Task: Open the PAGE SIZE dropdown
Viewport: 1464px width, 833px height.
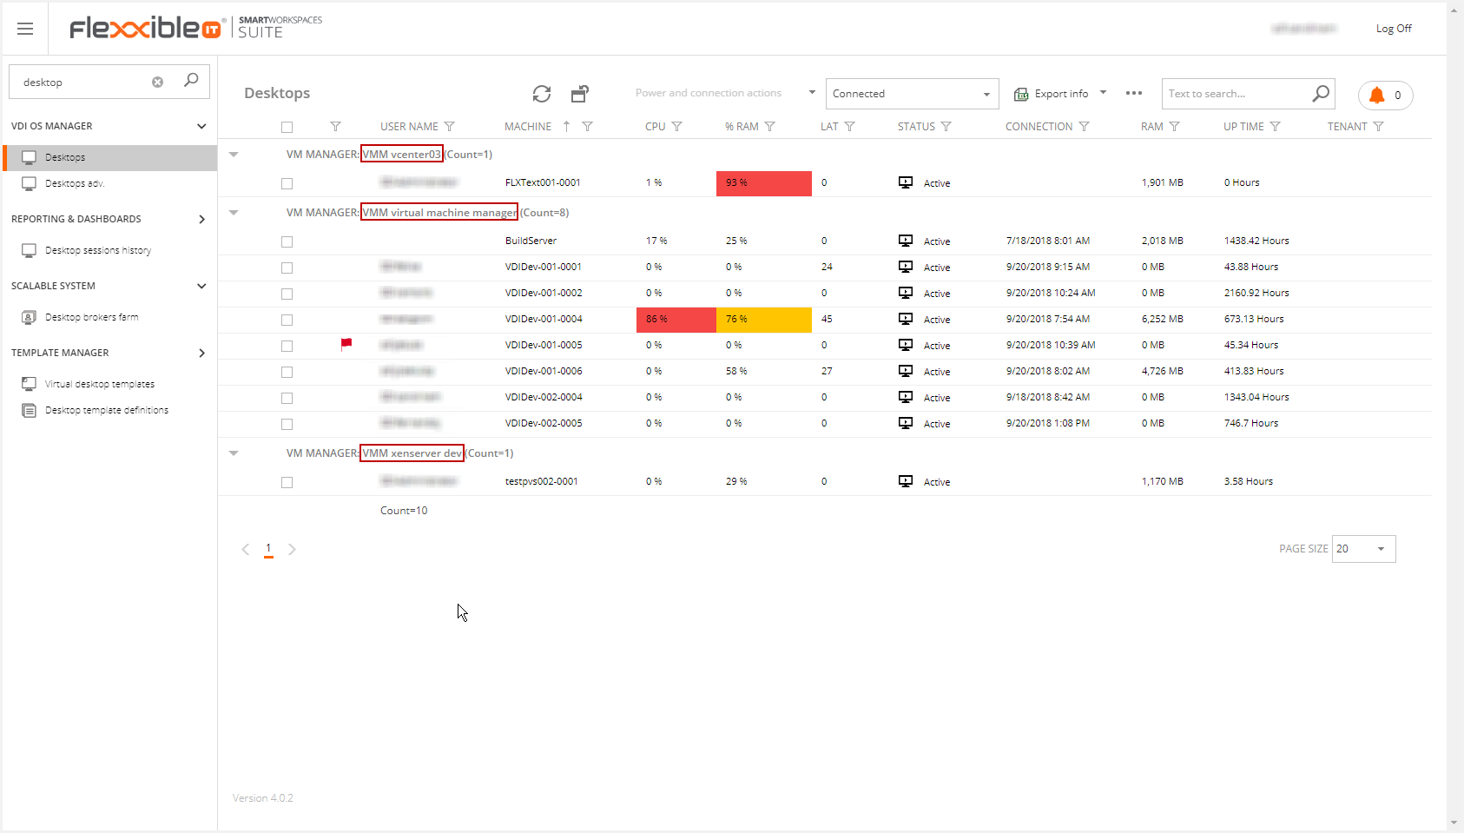Action: coord(1379,548)
